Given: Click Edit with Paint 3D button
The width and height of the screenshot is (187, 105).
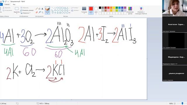Looking at the screenshot, I should pos(141,10).
